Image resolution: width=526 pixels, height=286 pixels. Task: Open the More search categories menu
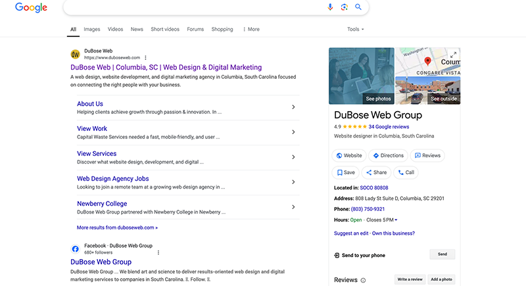click(x=251, y=29)
